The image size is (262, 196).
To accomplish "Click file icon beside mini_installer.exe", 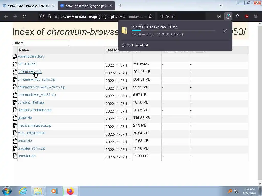I will coord(15,133).
